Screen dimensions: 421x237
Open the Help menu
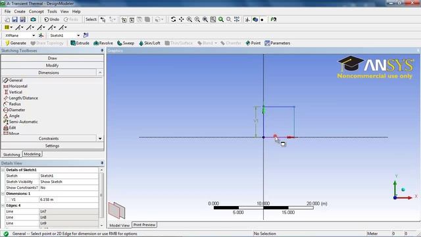tap(76, 12)
